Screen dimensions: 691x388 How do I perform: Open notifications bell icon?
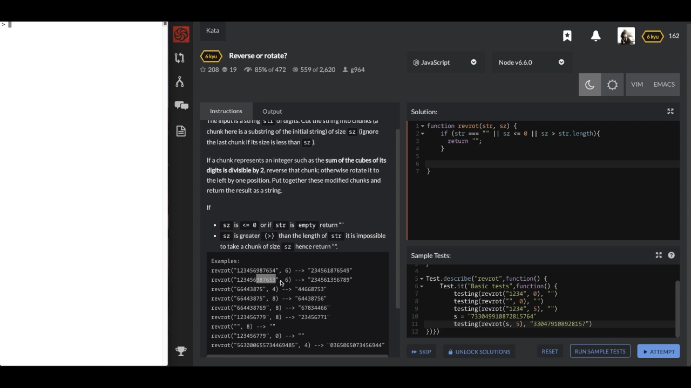pyautogui.click(x=596, y=36)
